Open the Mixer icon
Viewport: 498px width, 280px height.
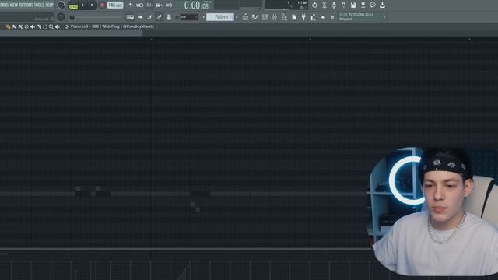pos(275,17)
